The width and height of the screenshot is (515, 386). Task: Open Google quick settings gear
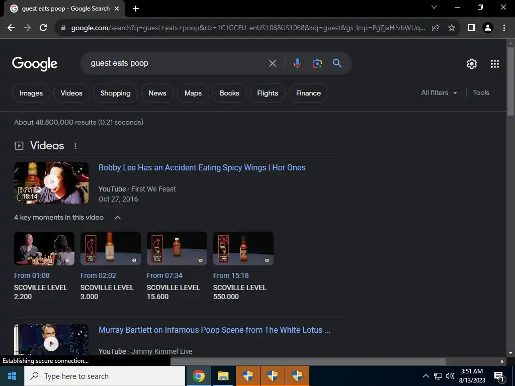[472, 64]
